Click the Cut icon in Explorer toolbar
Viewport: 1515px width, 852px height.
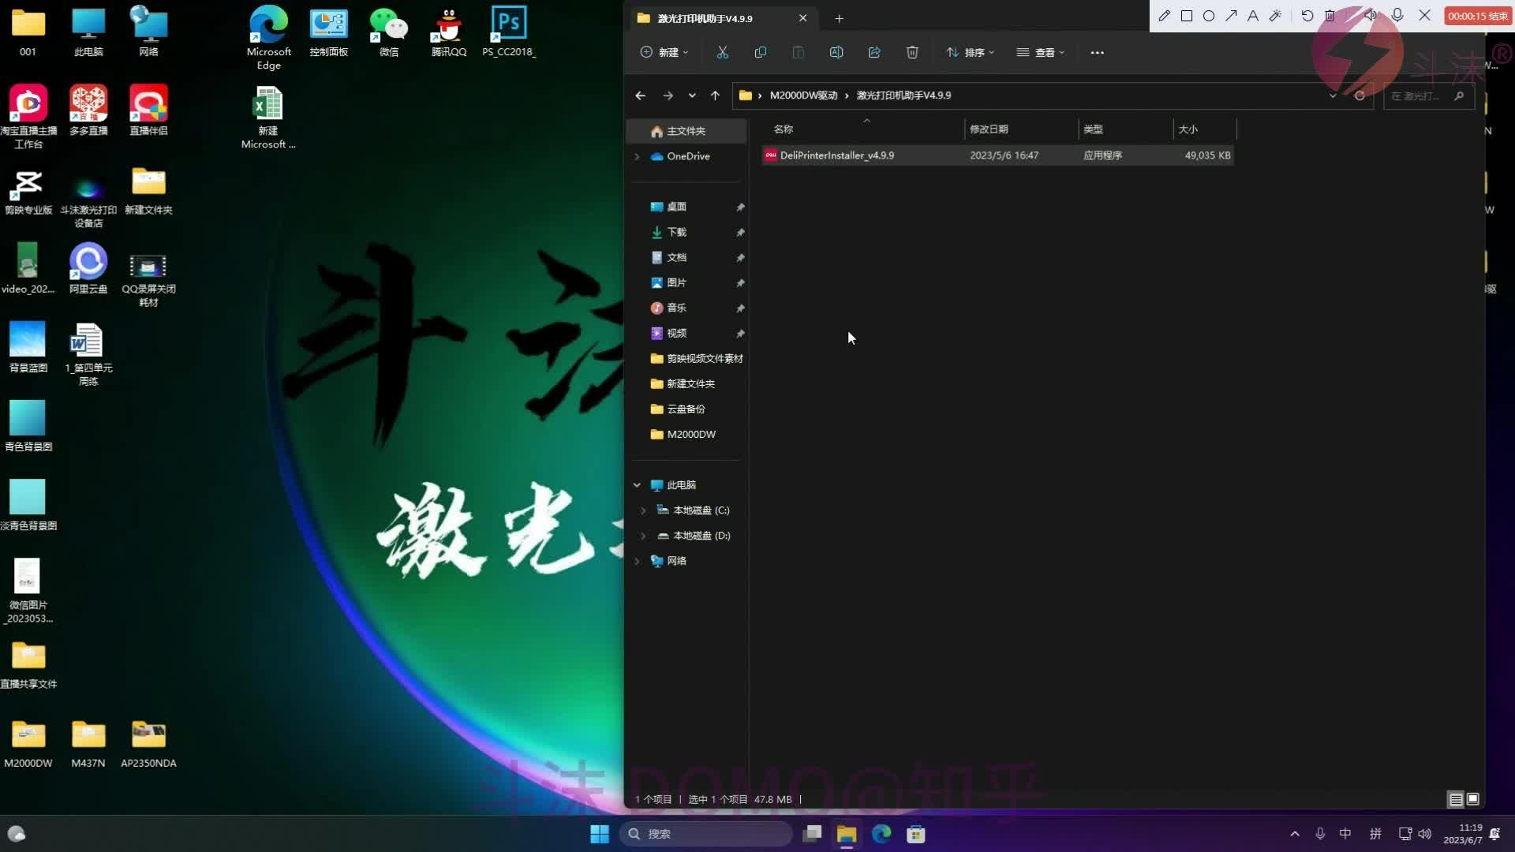722,52
